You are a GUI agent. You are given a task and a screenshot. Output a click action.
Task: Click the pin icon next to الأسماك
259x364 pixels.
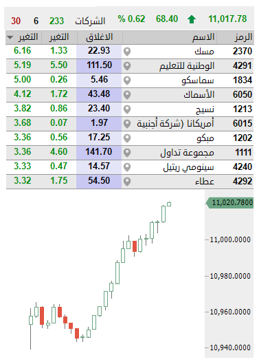click(127, 95)
